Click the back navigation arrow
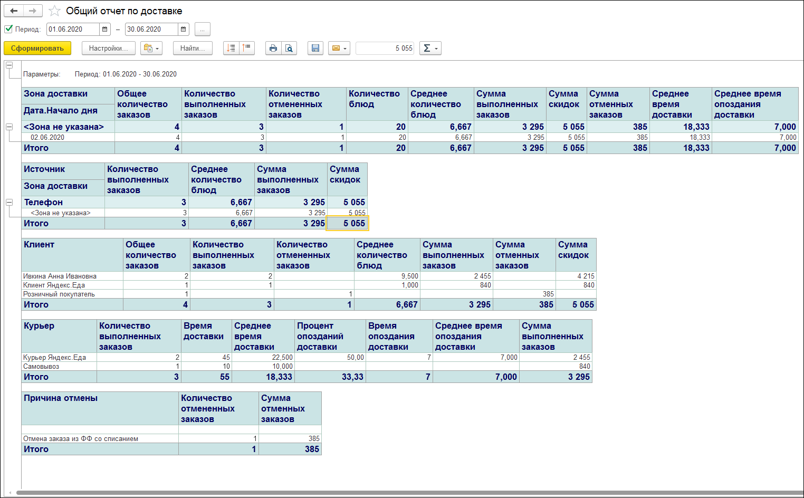Image resolution: width=804 pixels, height=498 pixels. coord(14,11)
